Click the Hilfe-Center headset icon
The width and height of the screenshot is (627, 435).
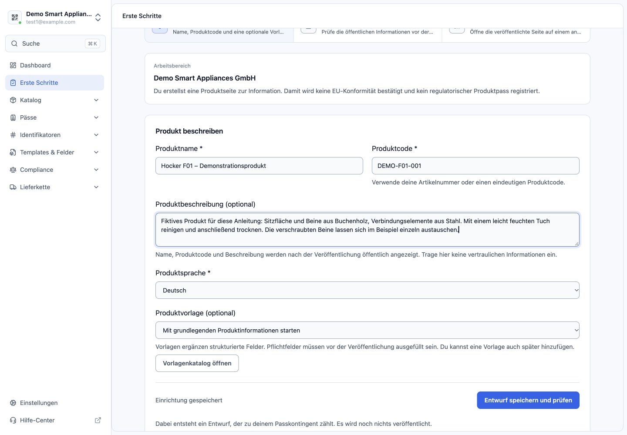13,420
